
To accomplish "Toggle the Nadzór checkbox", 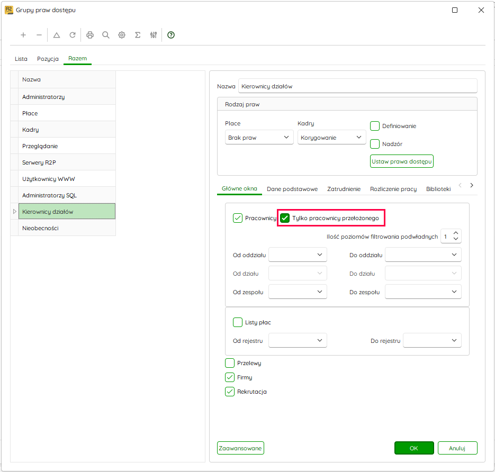I will point(375,144).
